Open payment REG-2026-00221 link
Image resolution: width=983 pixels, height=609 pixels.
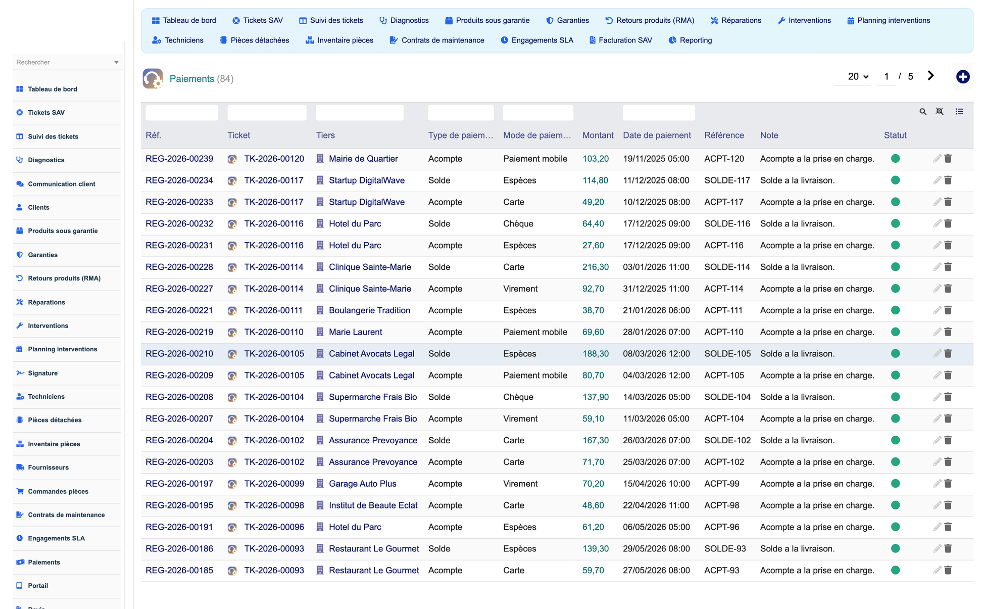click(x=179, y=310)
